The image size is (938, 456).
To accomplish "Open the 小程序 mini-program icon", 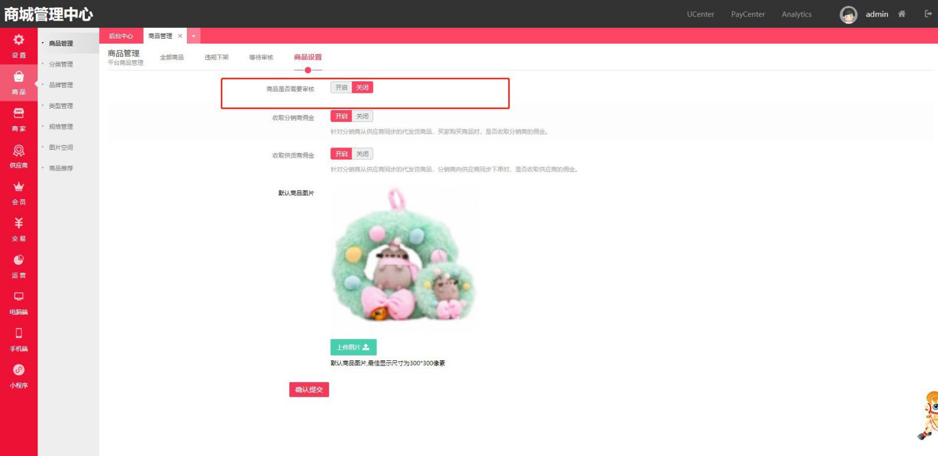I will [19, 370].
